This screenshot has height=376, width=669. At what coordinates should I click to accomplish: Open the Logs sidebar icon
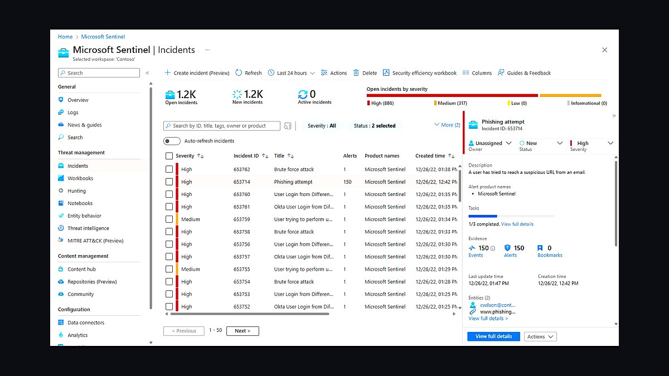[61, 112]
